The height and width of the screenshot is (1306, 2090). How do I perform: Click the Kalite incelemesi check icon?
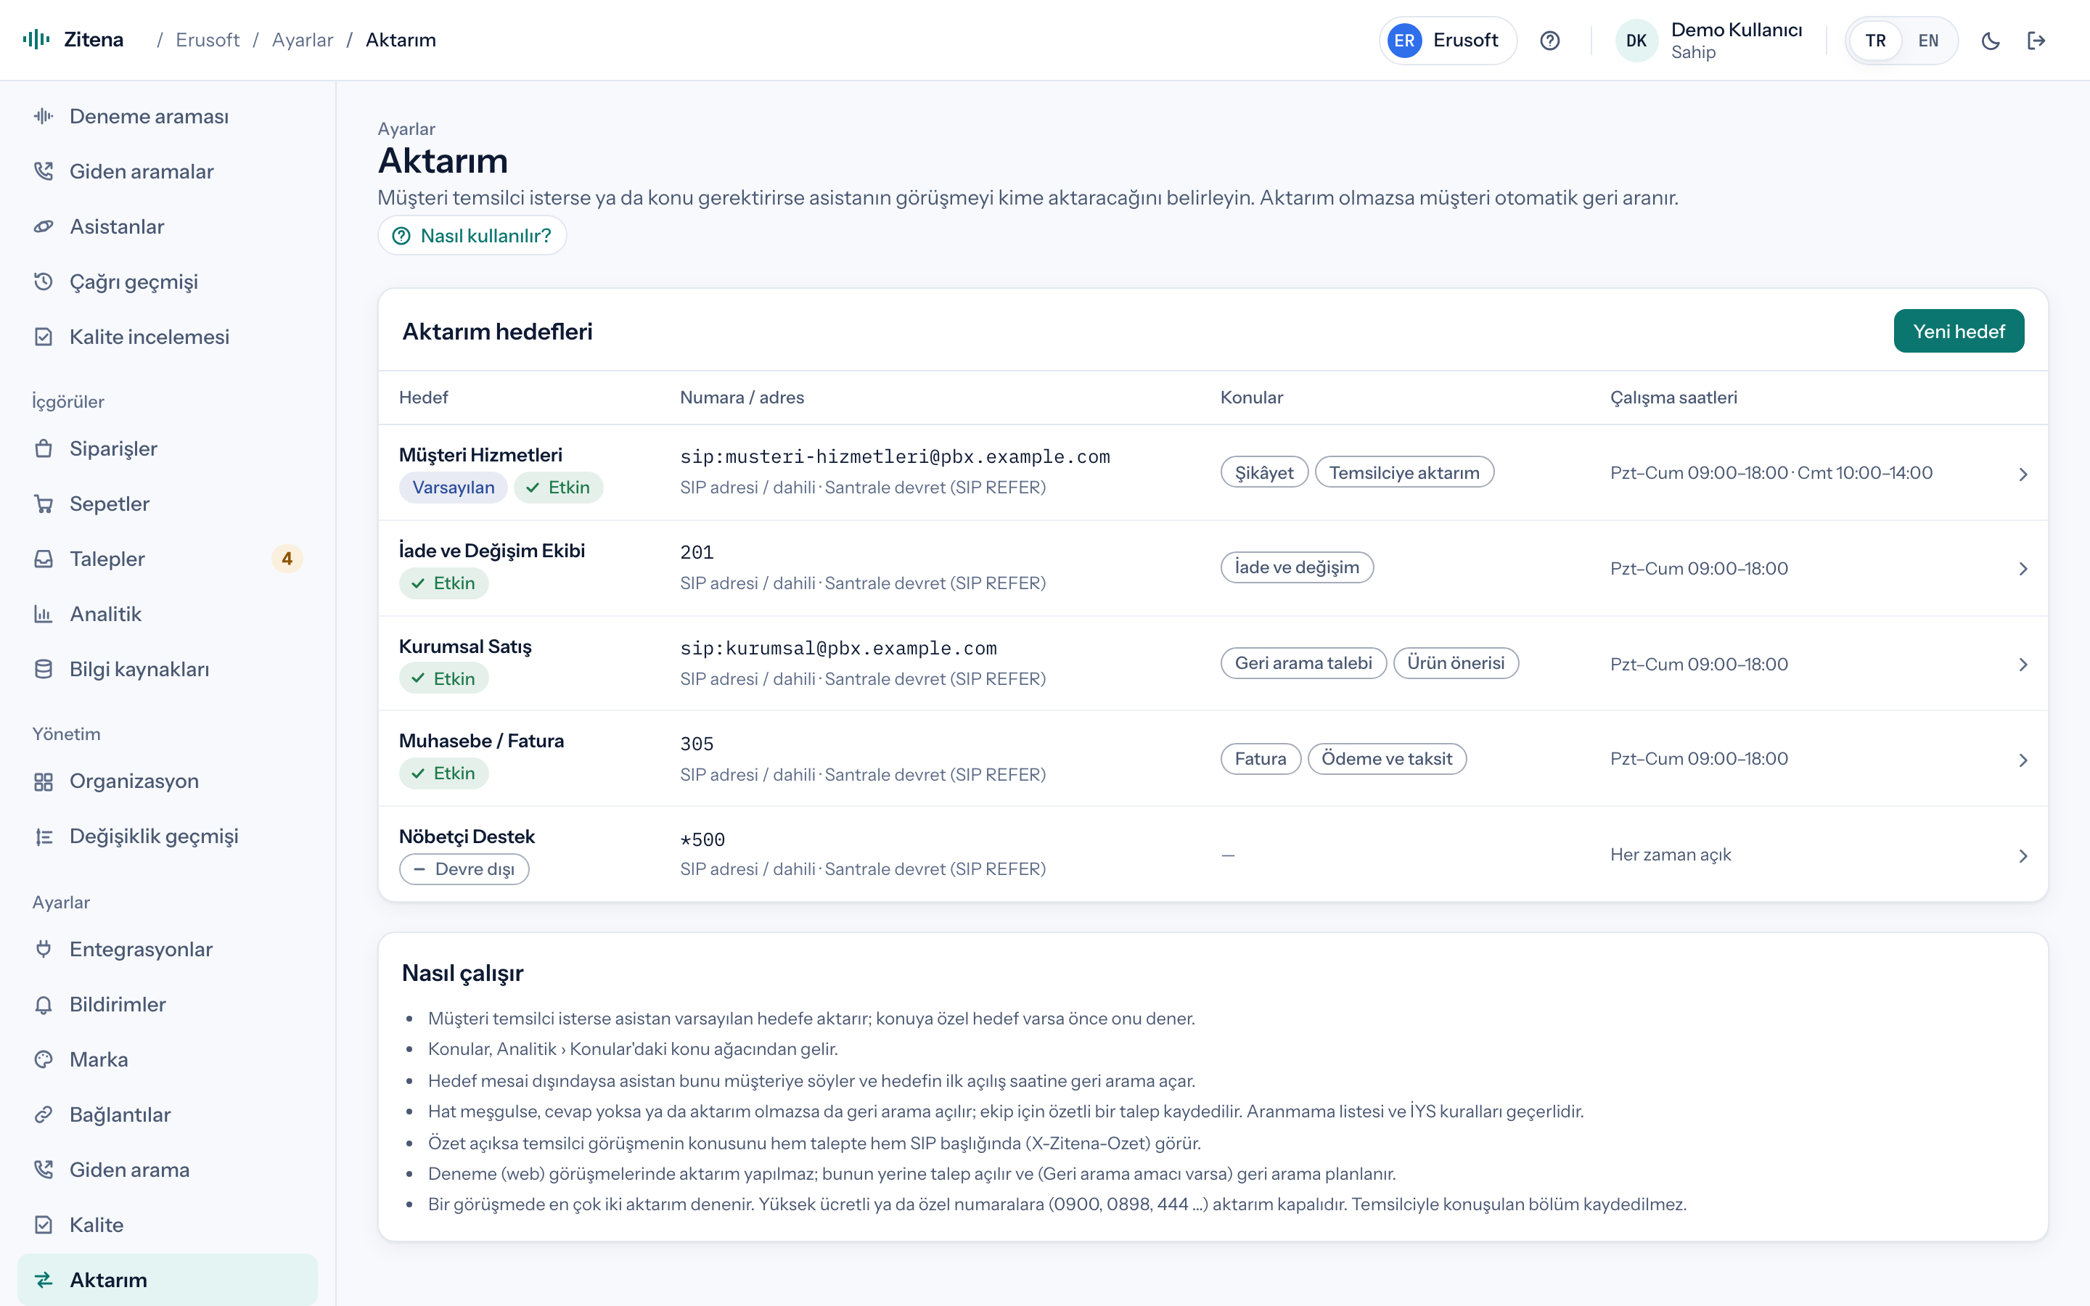coord(44,337)
